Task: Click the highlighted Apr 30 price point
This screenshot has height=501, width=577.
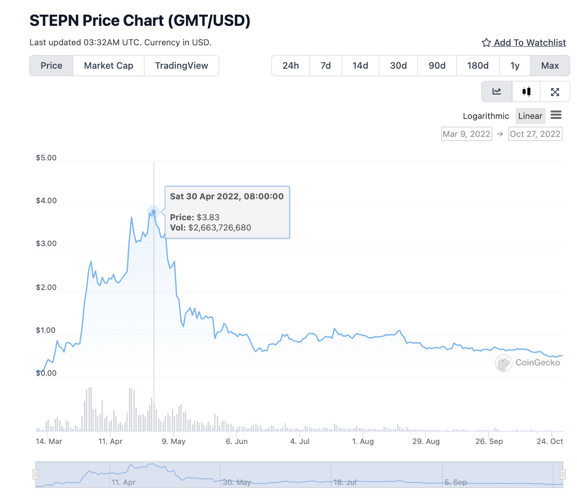Action: [154, 212]
